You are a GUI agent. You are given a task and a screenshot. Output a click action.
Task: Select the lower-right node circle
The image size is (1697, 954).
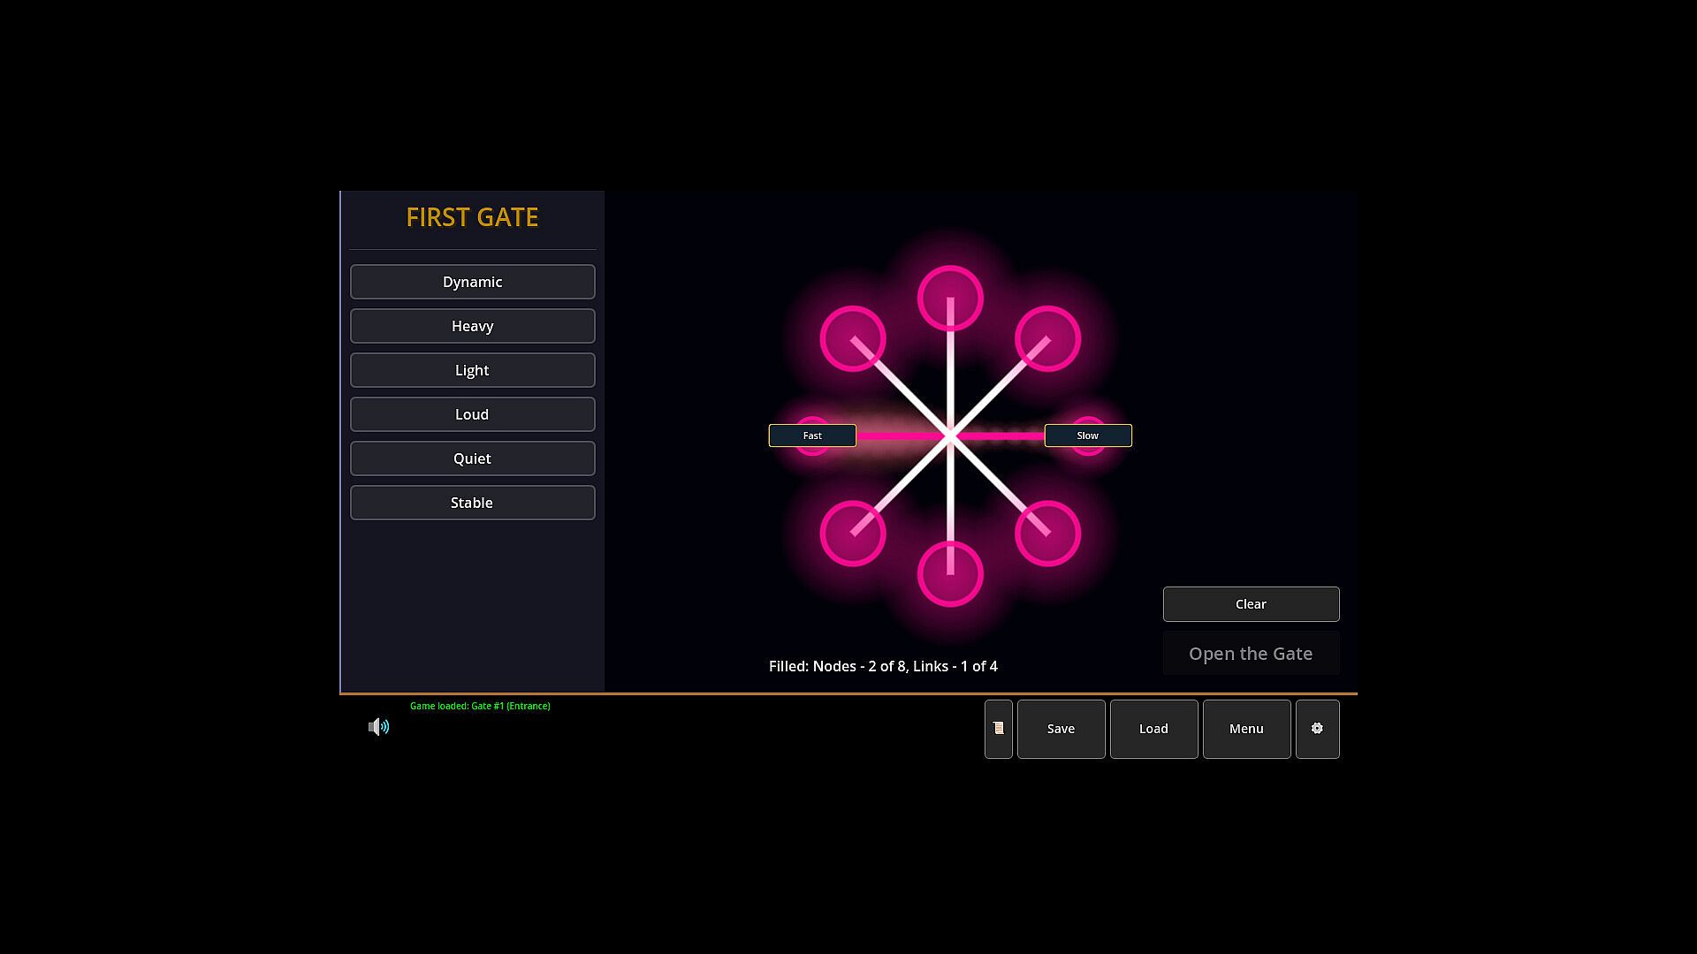click(x=1047, y=534)
